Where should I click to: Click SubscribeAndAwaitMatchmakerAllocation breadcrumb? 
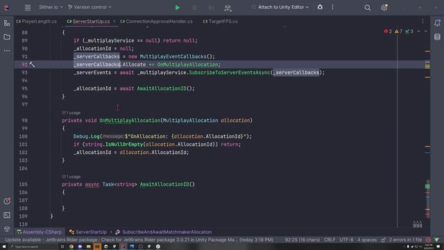coord(164,232)
